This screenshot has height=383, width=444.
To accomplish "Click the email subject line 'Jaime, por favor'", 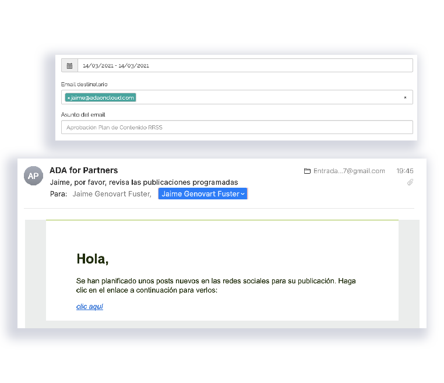I will 144,182.
